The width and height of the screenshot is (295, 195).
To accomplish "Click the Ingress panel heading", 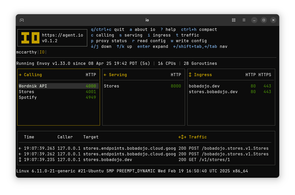I will [x=203, y=75].
